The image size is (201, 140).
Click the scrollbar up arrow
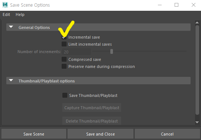pos(197,23)
